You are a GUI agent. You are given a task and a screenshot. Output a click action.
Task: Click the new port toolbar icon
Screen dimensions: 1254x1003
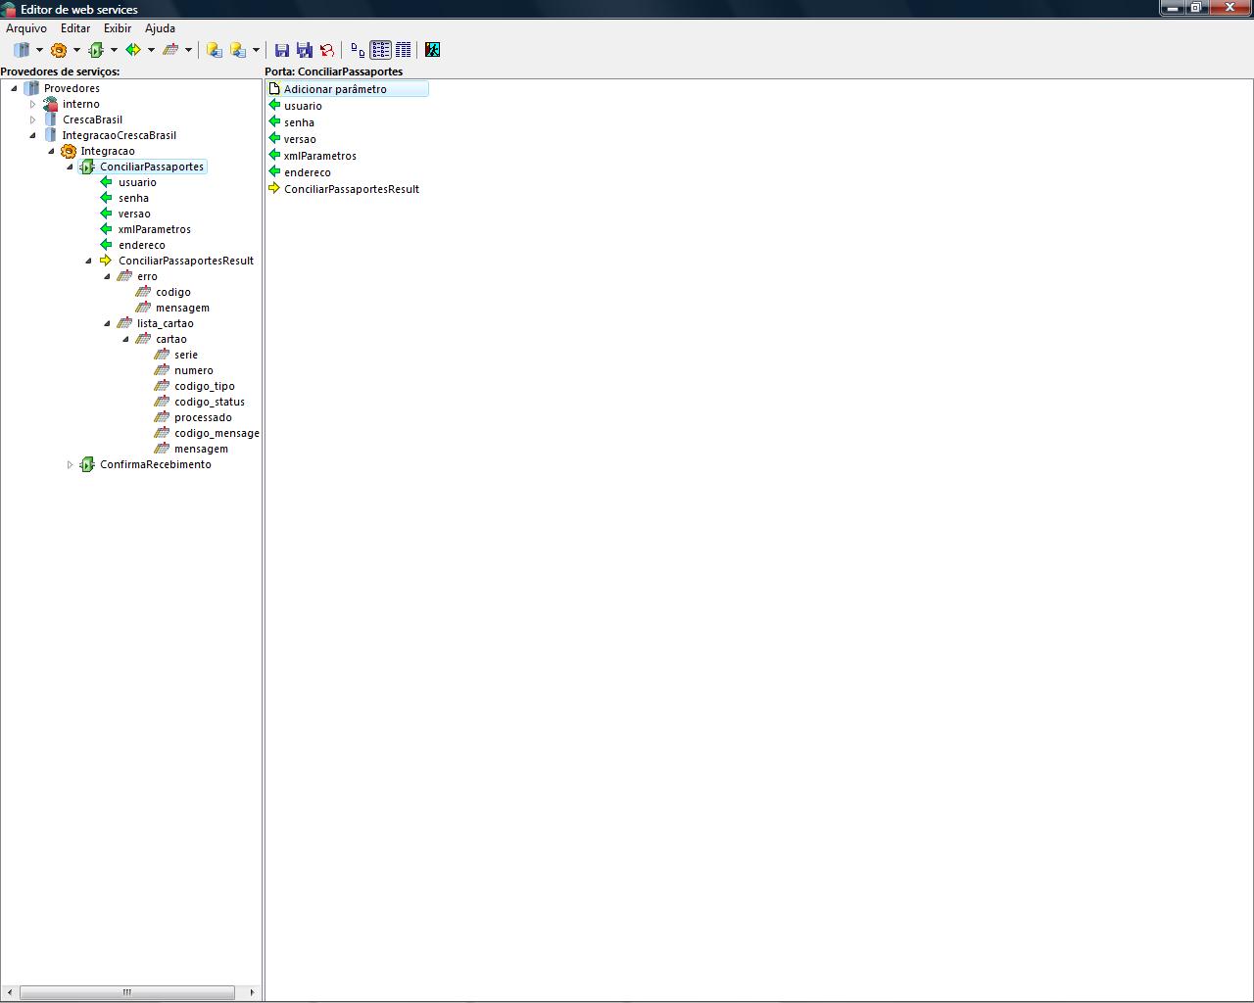96,50
